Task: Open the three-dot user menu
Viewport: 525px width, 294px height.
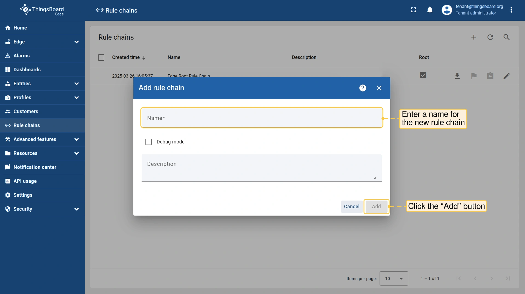Action: click(511, 10)
